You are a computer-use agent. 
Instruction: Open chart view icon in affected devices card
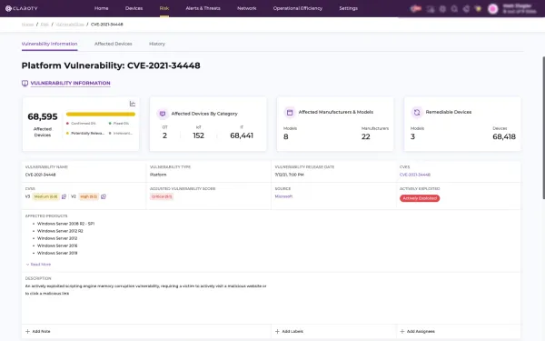click(x=133, y=104)
